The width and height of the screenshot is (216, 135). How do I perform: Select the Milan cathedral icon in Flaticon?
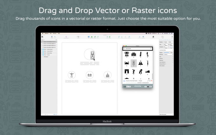coord(134,54)
